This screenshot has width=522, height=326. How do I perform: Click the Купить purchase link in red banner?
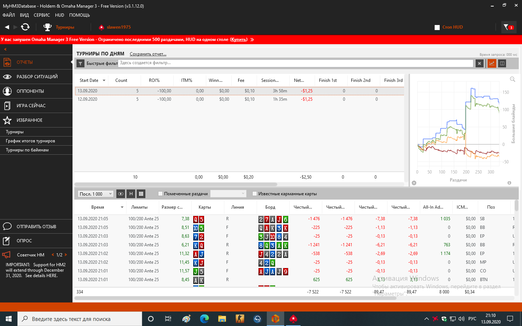[239, 39]
